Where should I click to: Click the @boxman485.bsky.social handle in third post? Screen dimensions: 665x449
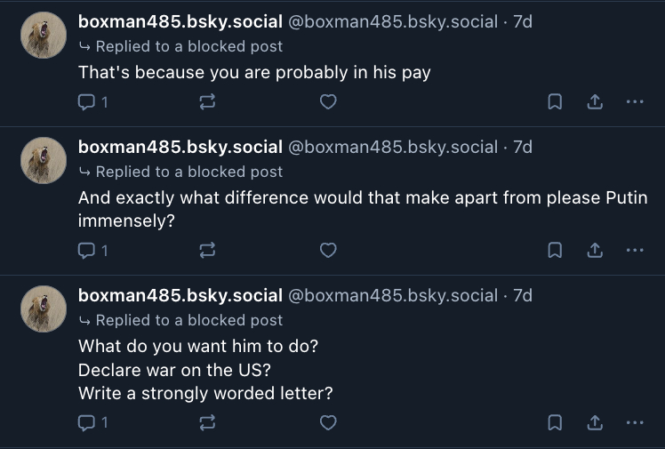pyautogui.click(x=393, y=295)
